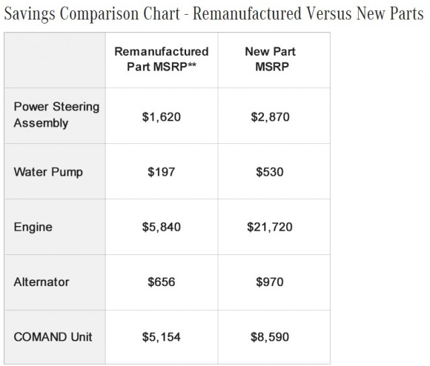This screenshot has width=430, height=366.
Task: Select the $197 water pump price
Action: tap(161, 172)
